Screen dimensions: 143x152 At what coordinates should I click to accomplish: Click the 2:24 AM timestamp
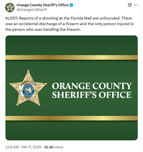pyautogui.click(x=12, y=147)
